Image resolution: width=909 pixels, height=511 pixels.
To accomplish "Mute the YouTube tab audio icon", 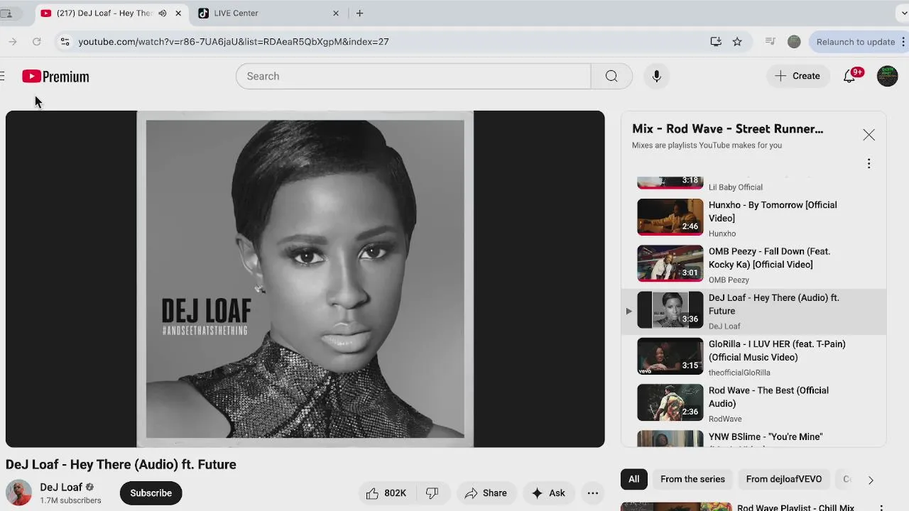I will pyautogui.click(x=163, y=13).
